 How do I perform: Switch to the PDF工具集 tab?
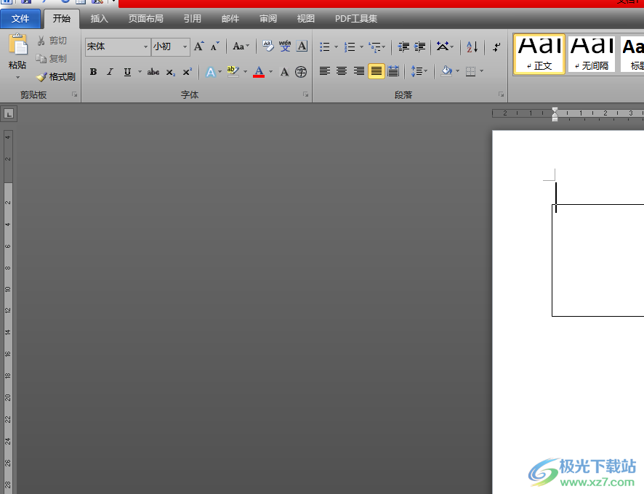tap(356, 19)
